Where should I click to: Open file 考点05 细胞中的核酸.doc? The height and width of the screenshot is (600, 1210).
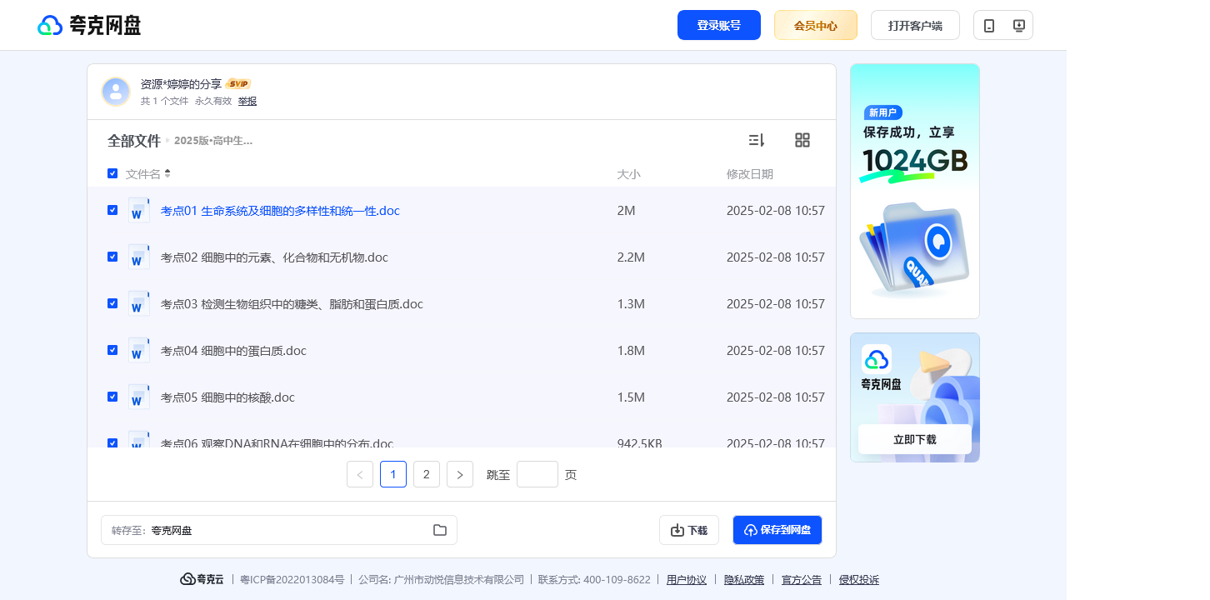pyautogui.click(x=227, y=397)
